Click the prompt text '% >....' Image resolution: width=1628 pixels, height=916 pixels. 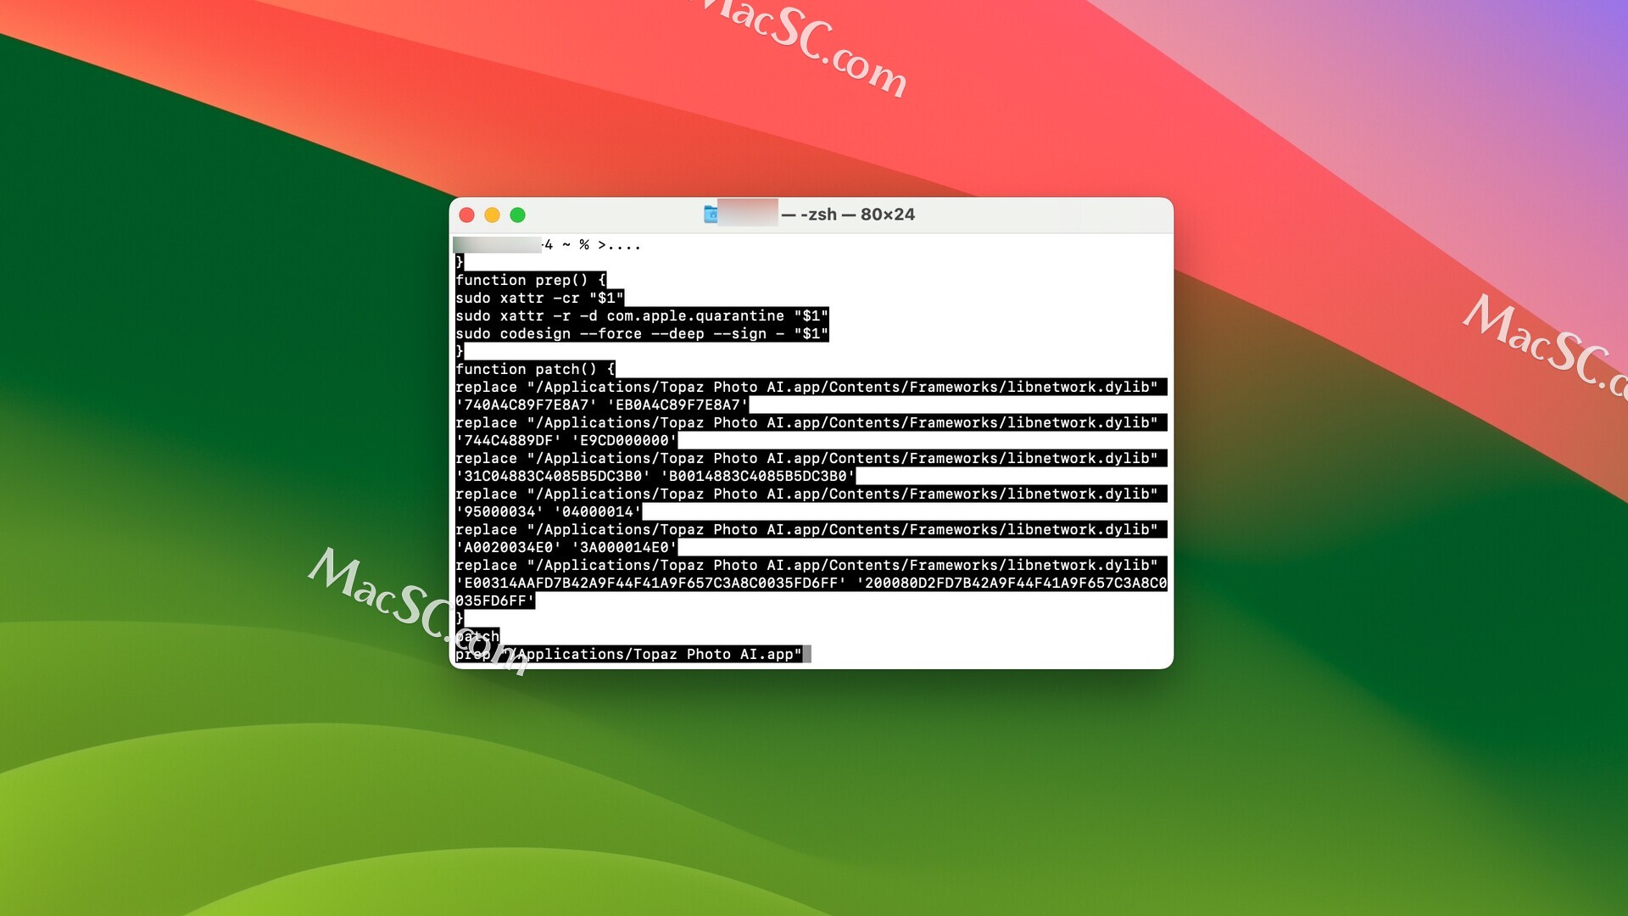[x=610, y=245]
